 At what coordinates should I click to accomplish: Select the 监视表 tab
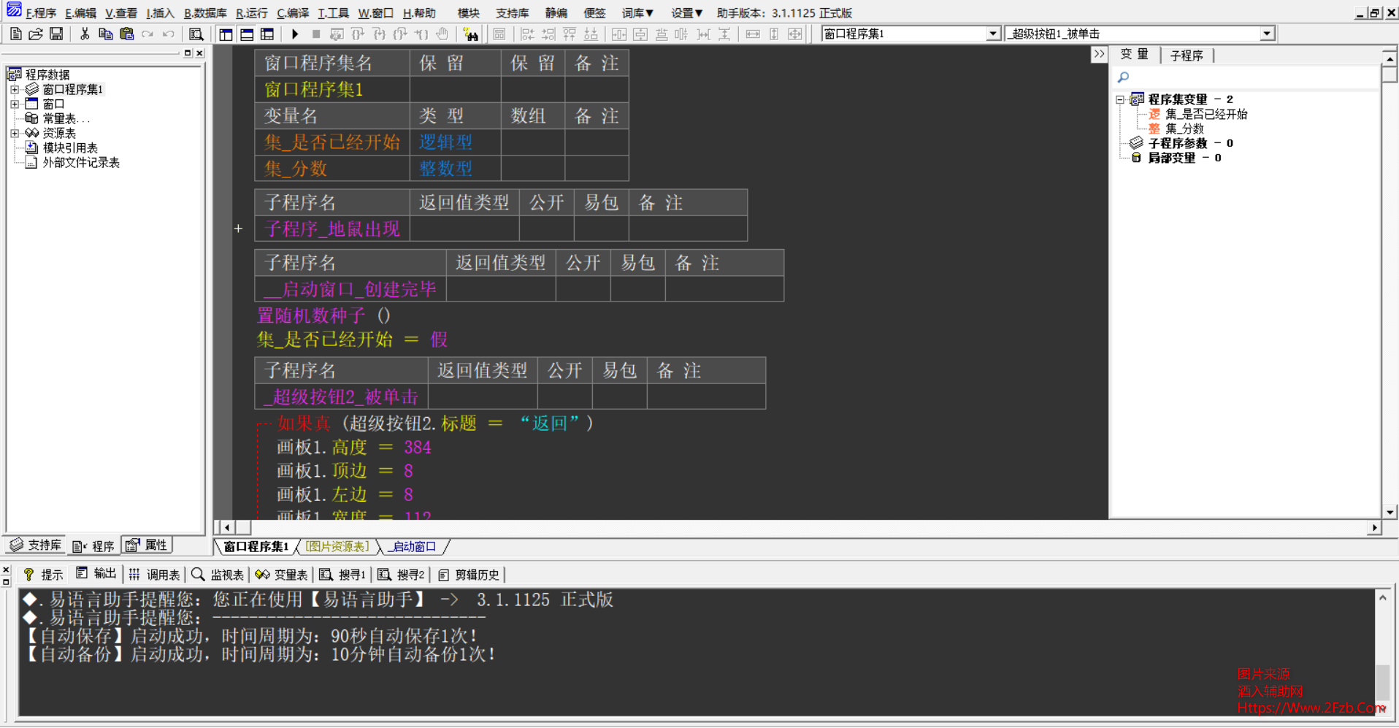(x=218, y=575)
